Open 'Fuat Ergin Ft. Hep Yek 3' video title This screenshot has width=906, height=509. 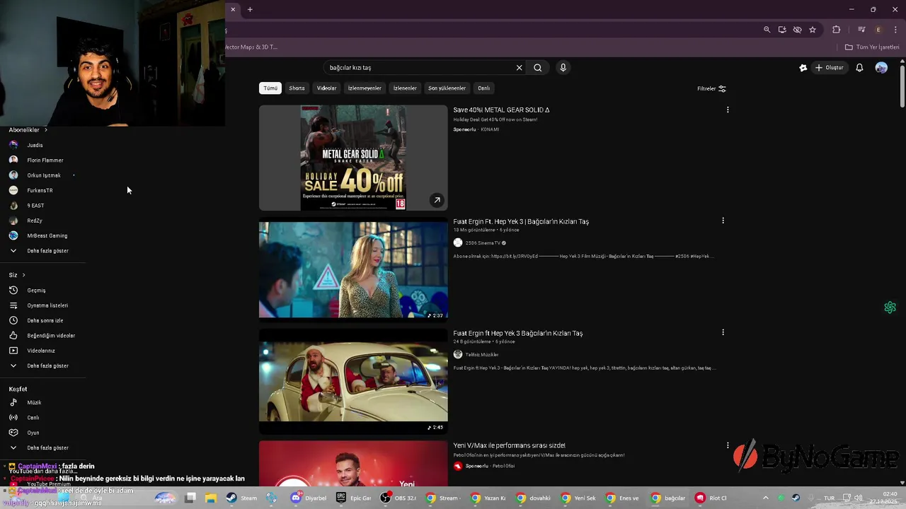(521, 221)
